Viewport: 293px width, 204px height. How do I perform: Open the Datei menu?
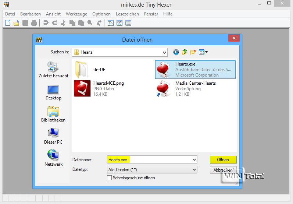pyautogui.click(x=10, y=14)
